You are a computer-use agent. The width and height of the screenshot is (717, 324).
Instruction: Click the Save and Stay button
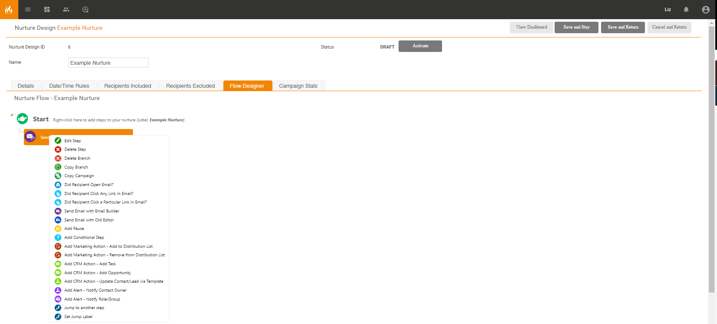pos(576,27)
